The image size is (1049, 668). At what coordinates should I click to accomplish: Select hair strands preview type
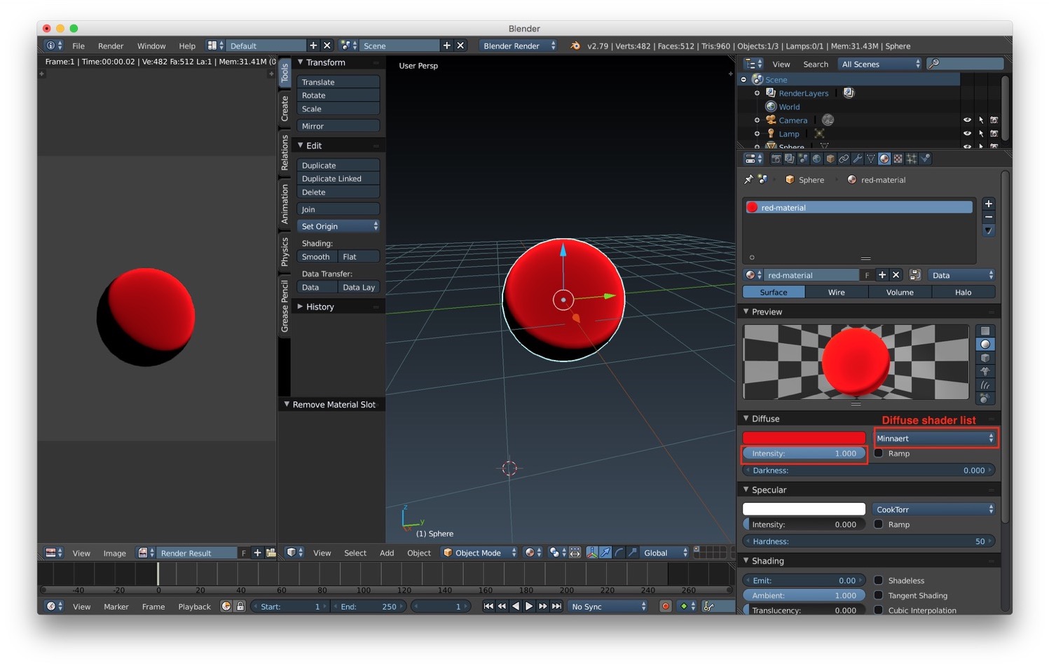[x=985, y=384]
